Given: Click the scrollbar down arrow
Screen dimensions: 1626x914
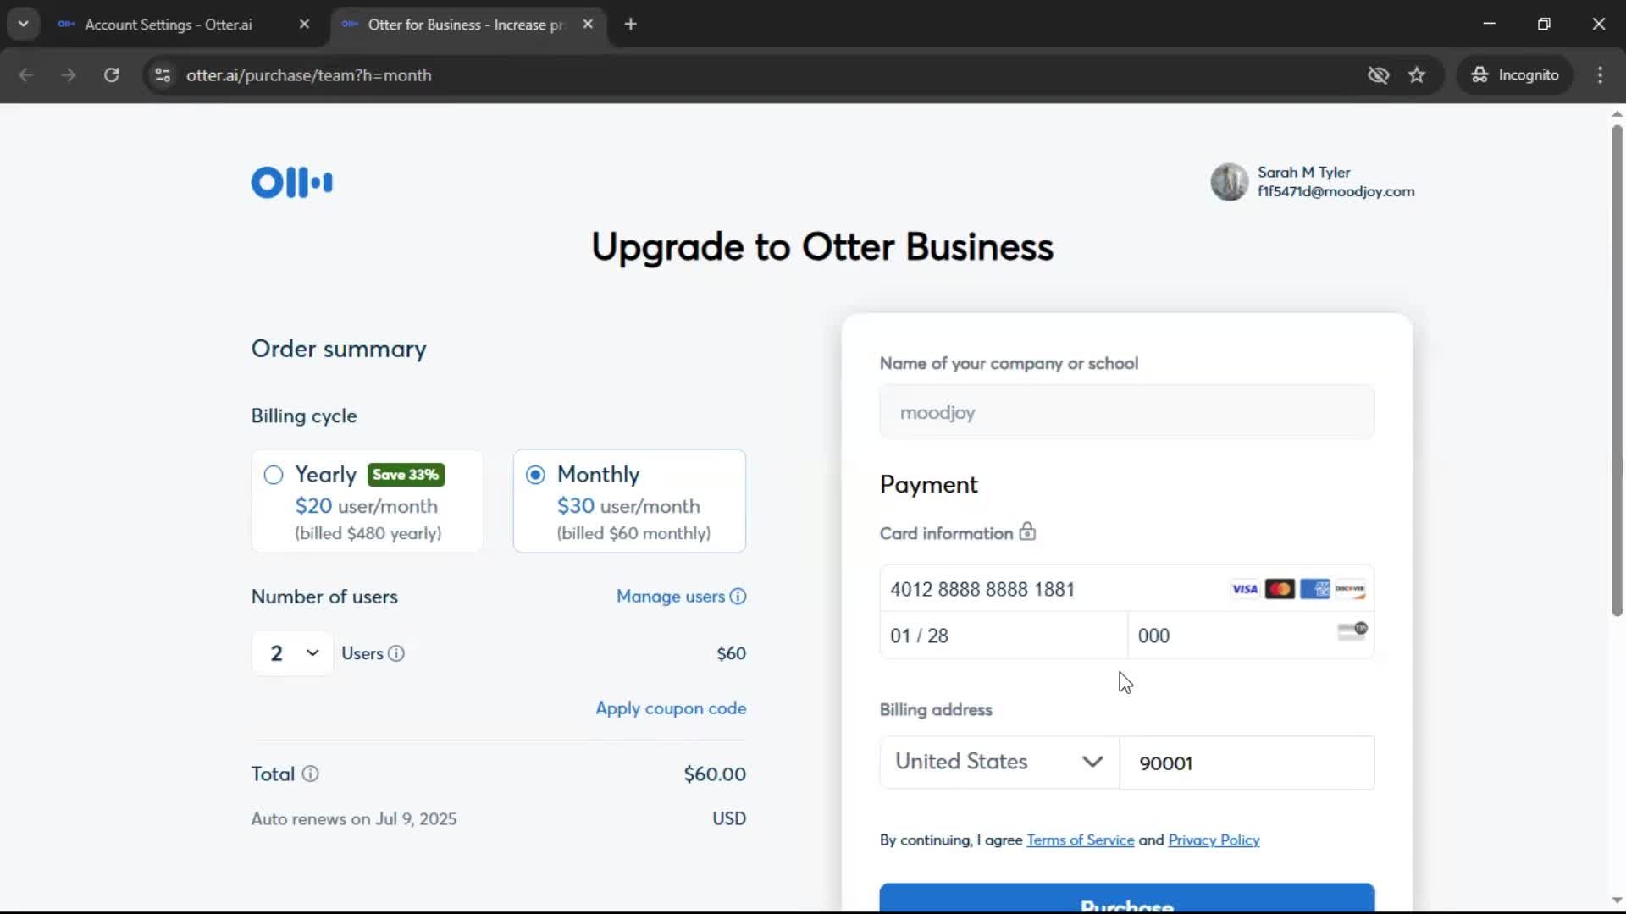Looking at the screenshot, I should pos(1617,900).
